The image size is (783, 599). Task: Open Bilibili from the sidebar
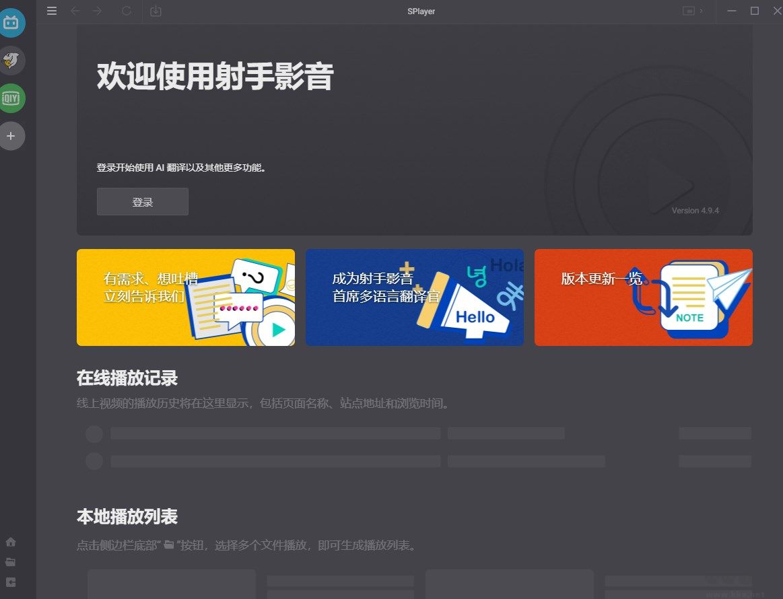click(12, 22)
